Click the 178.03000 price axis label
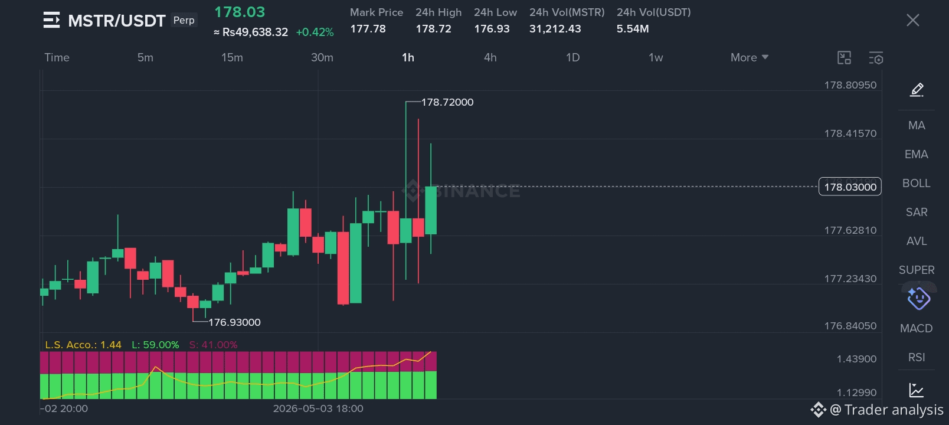The width and height of the screenshot is (949, 425). (x=850, y=187)
